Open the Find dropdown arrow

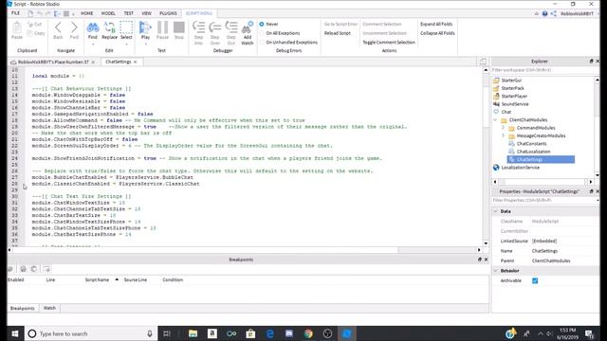point(93,45)
